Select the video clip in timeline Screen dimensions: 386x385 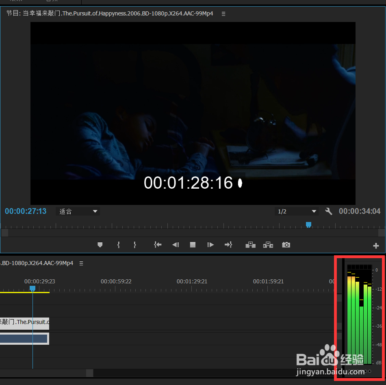click(24, 324)
